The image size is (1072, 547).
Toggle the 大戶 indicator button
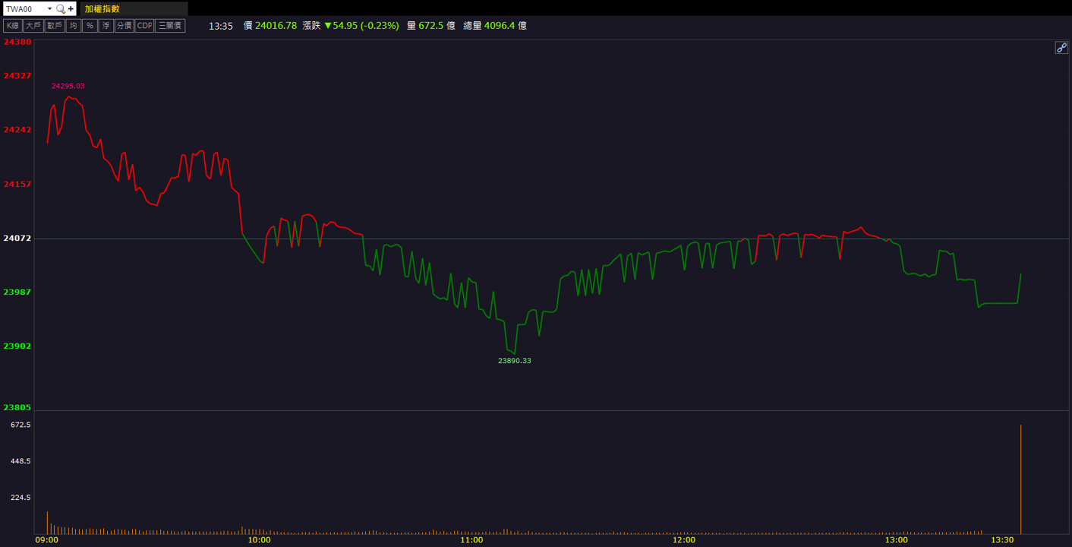[33, 26]
